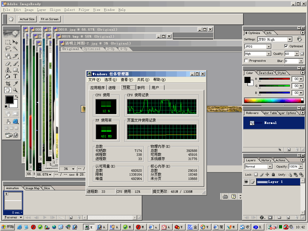Select the Lasso tool
Viewport: 308px width, 231px height.
8,48
